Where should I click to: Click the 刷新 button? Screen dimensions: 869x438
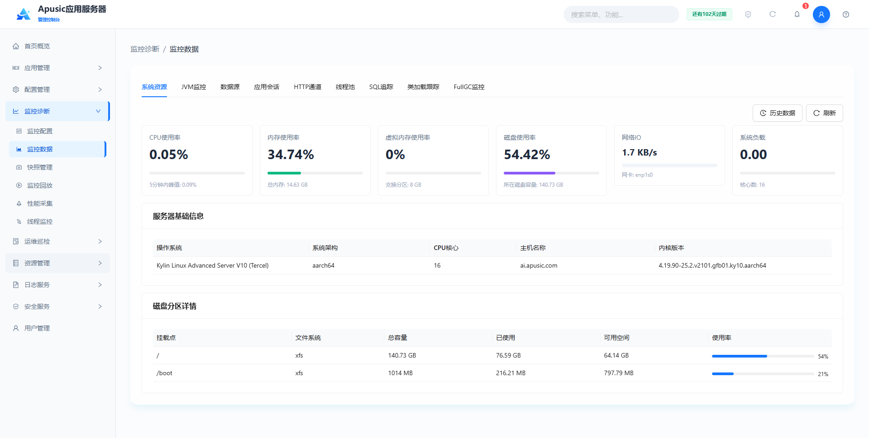click(825, 113)
